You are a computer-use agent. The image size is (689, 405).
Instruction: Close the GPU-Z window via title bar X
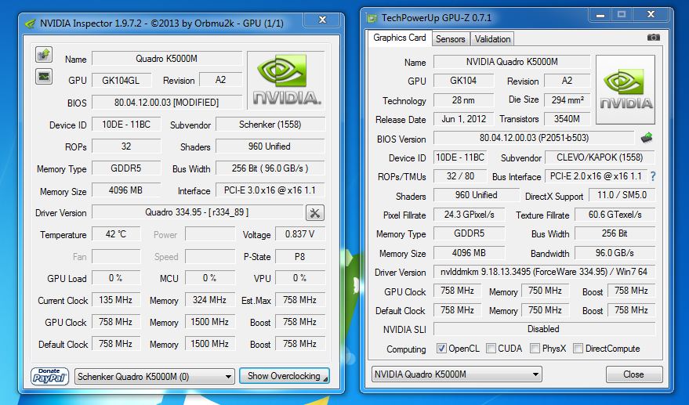point(651,15)
